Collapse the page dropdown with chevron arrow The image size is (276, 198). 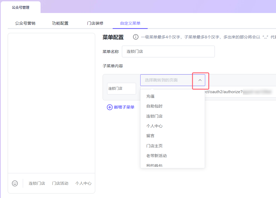point(200,80)
